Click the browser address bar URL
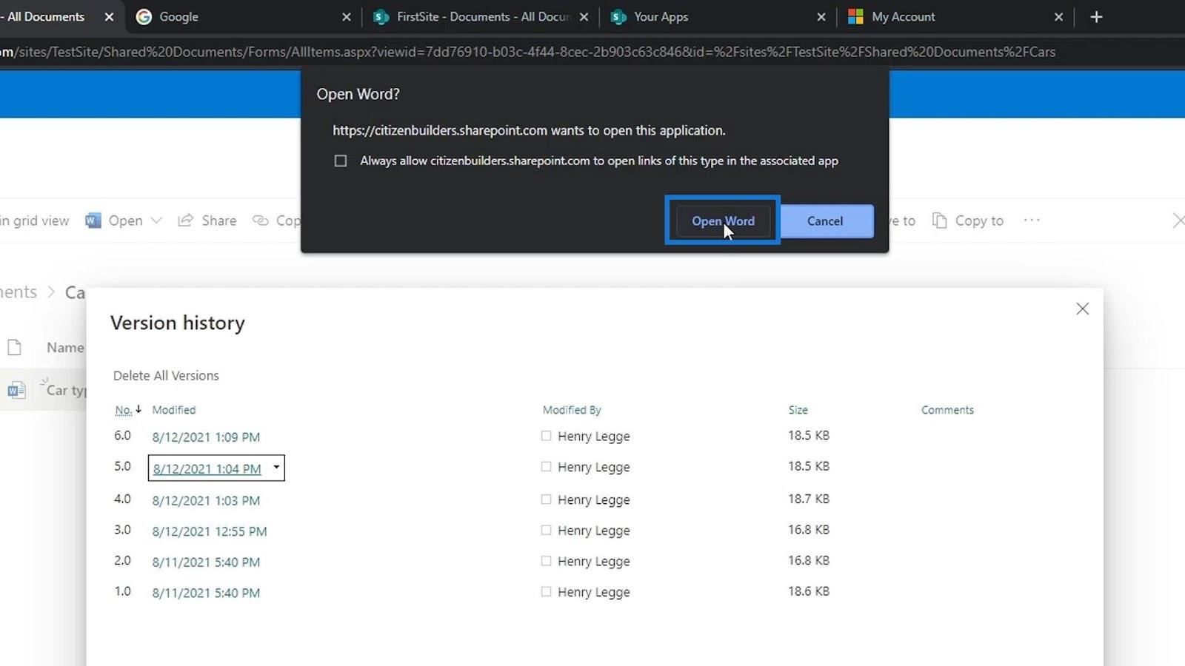 (527, 52)
